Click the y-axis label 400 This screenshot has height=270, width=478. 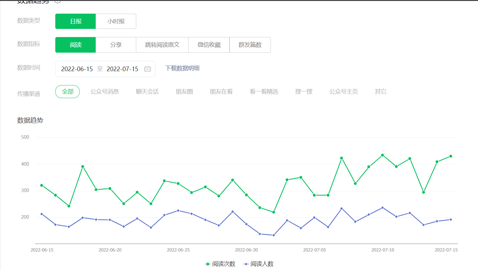click(x=25, y=164)
